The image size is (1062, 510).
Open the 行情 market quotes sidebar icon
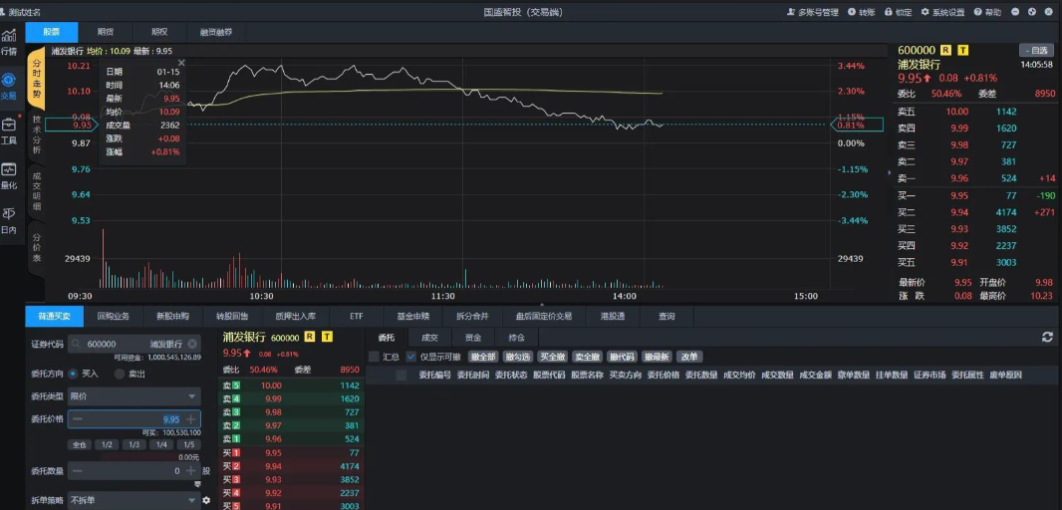(x=9, y=40)
